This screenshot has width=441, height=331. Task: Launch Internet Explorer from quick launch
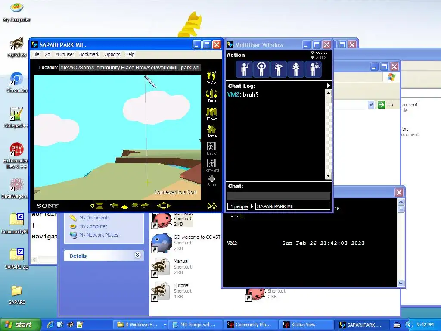(x=50, y=325)
